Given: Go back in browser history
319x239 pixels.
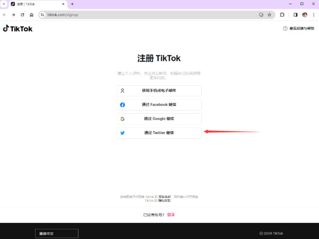Looking at the screenshot, I should (5, 15).
